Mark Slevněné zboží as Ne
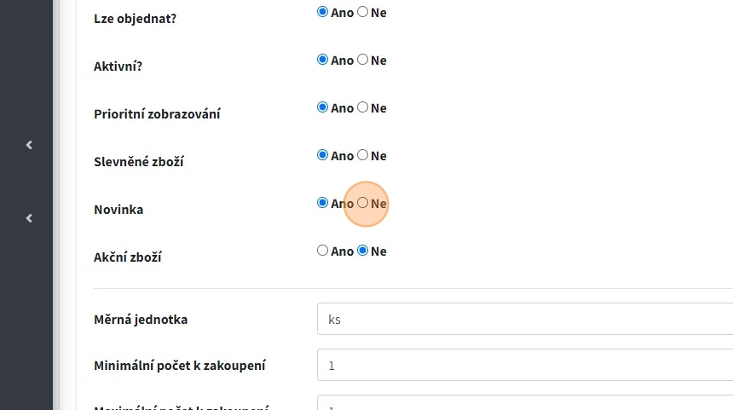 tap(363, 156)
